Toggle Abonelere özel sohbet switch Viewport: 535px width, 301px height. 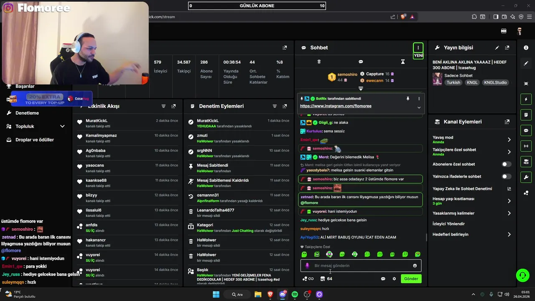click(506, 164)
